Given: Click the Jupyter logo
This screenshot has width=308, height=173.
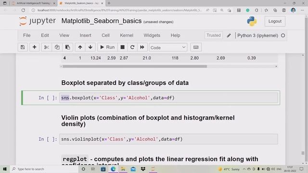Looking at the screenshot, I should point(38,21).
